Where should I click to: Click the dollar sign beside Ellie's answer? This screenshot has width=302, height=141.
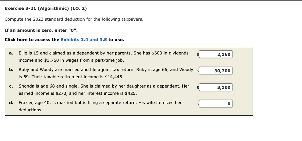click(198, 54)
